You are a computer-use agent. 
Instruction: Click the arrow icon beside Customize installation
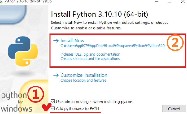(x=56, y=75)
